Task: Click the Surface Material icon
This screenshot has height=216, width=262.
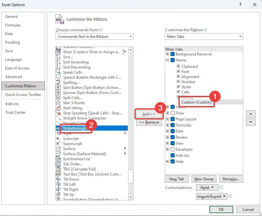Action: 58,154
